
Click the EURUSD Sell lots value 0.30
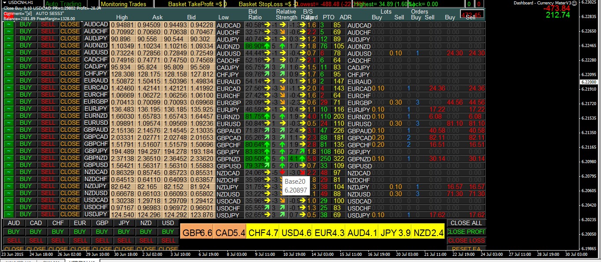tap(396, 124)
